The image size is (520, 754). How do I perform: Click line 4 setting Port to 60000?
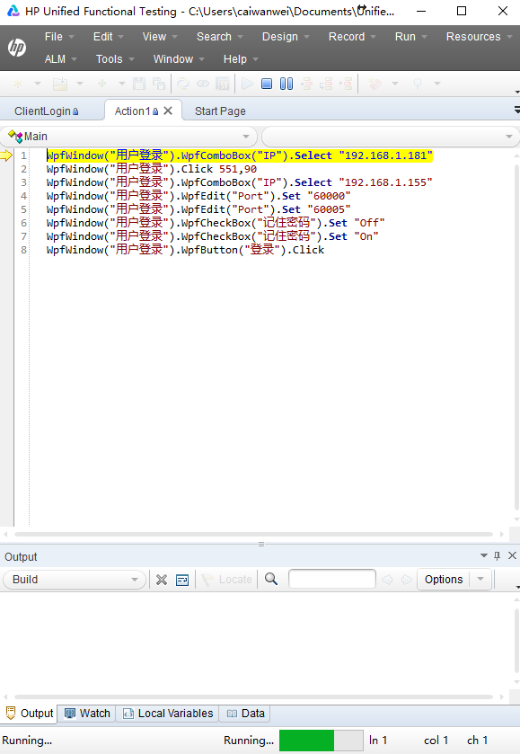[198, 196]
